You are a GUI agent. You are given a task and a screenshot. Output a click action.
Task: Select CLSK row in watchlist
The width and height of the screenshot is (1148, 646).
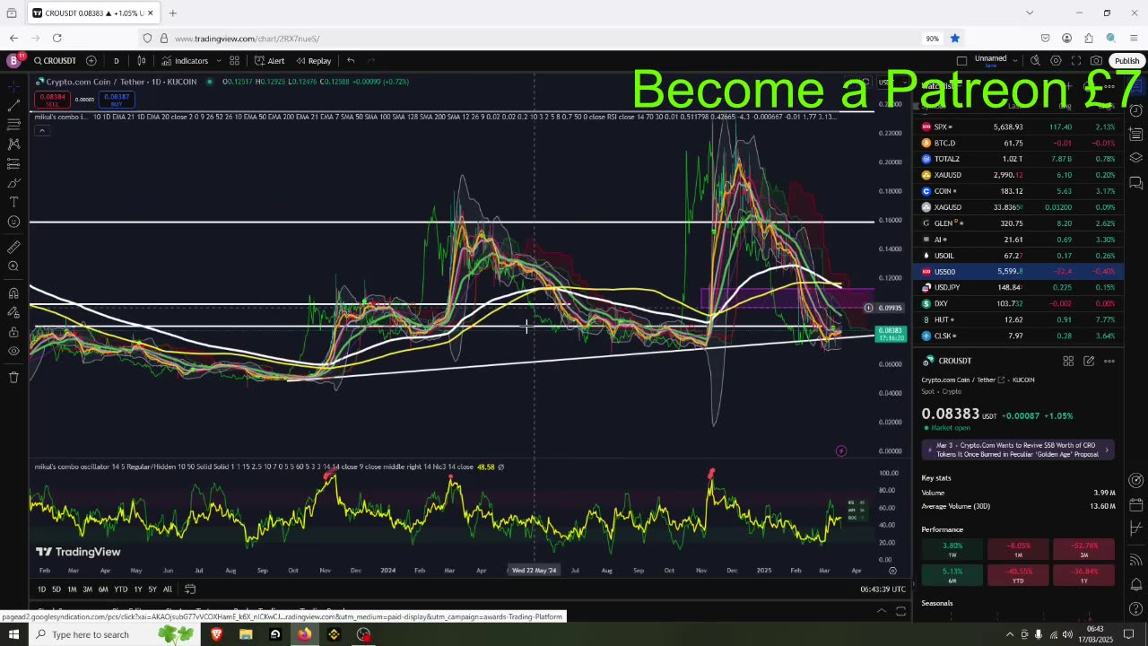pos(1018,336)
